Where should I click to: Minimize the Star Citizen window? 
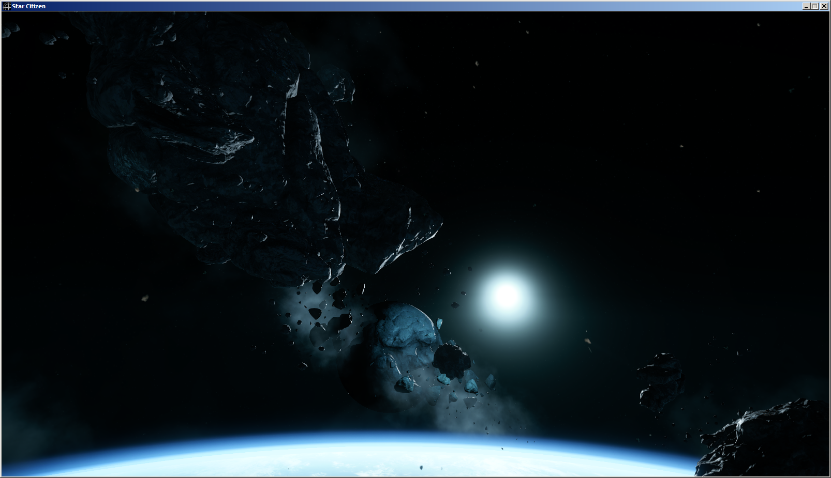point(806,6)
